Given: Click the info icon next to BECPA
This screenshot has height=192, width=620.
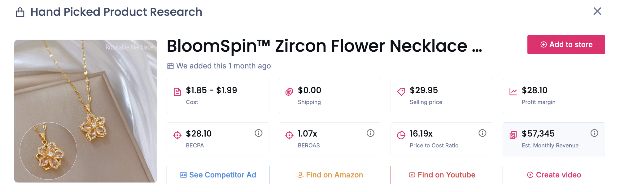Looking at the screenshot, I should [258, 133].
